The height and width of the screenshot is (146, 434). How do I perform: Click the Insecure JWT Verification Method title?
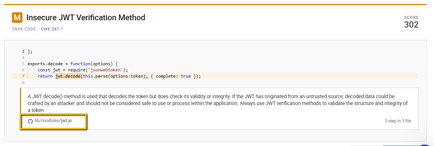pyautogui.click(x=86, y=18)
